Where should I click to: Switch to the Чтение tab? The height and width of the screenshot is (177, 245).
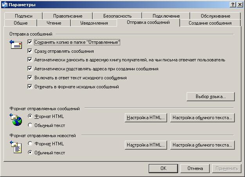(54, 23)
